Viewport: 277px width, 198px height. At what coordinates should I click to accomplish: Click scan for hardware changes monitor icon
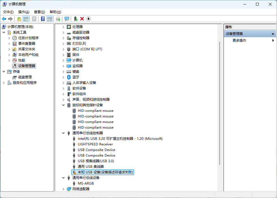coord(67,19)
